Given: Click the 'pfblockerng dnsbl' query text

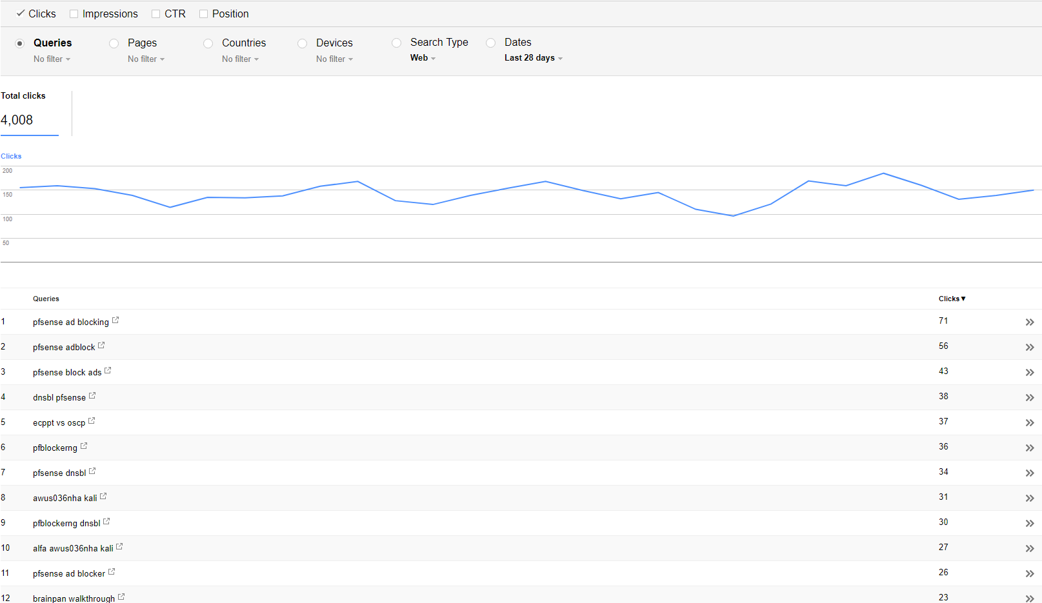Looking at the screenshot, I should tap(66, 524).
